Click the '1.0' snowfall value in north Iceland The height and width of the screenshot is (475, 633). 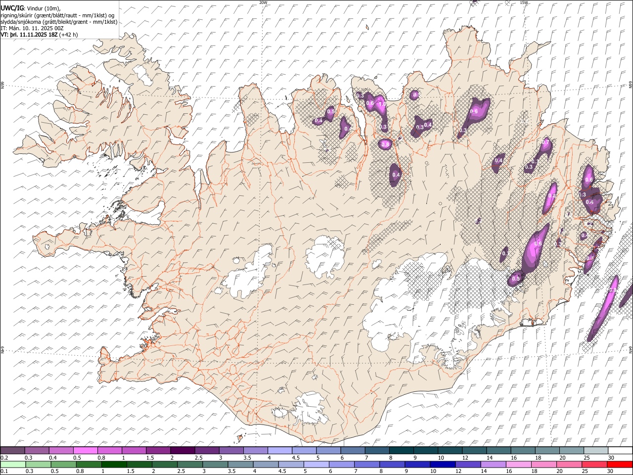(381, 103)
